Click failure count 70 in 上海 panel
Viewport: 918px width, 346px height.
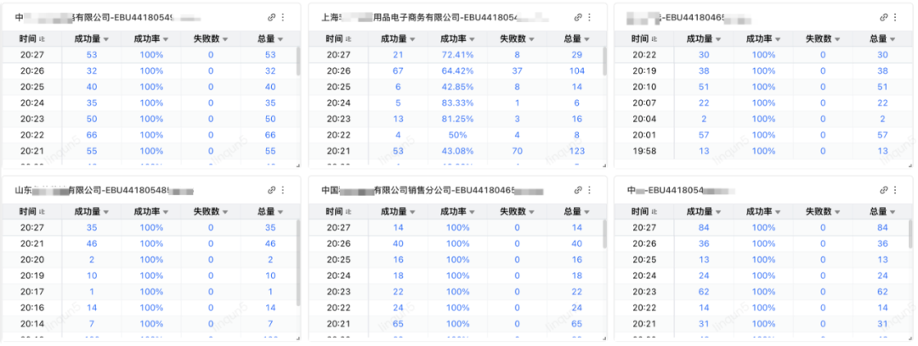click(x=517, y=151)
